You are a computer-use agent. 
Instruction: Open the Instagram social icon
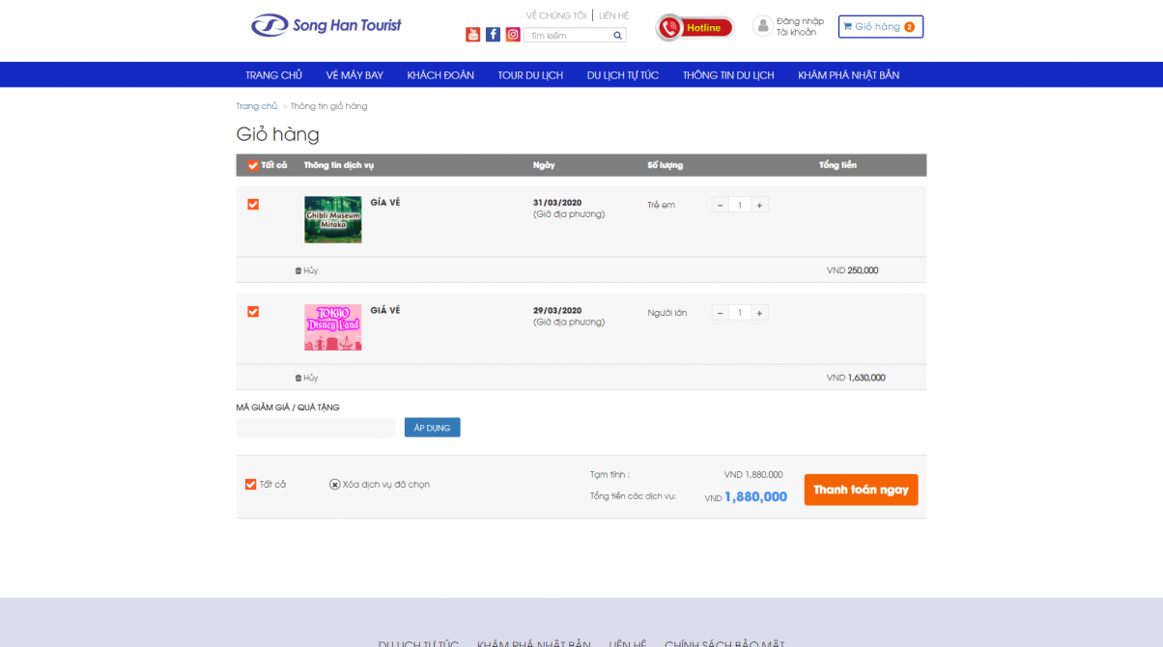(x=513, y=35)
